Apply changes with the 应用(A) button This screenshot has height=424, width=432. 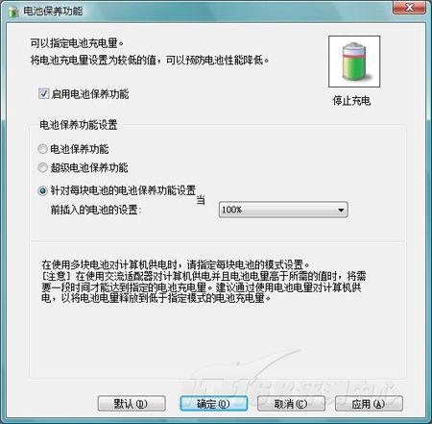[x=369, y=404]
